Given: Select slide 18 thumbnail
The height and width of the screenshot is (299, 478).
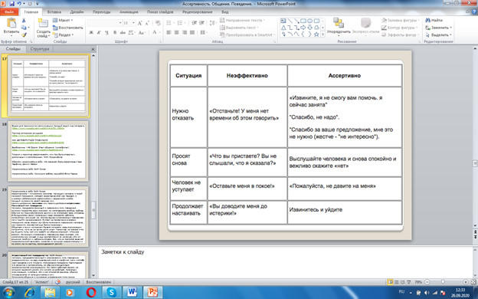Looking at the screenshot, I should [48, 151].
